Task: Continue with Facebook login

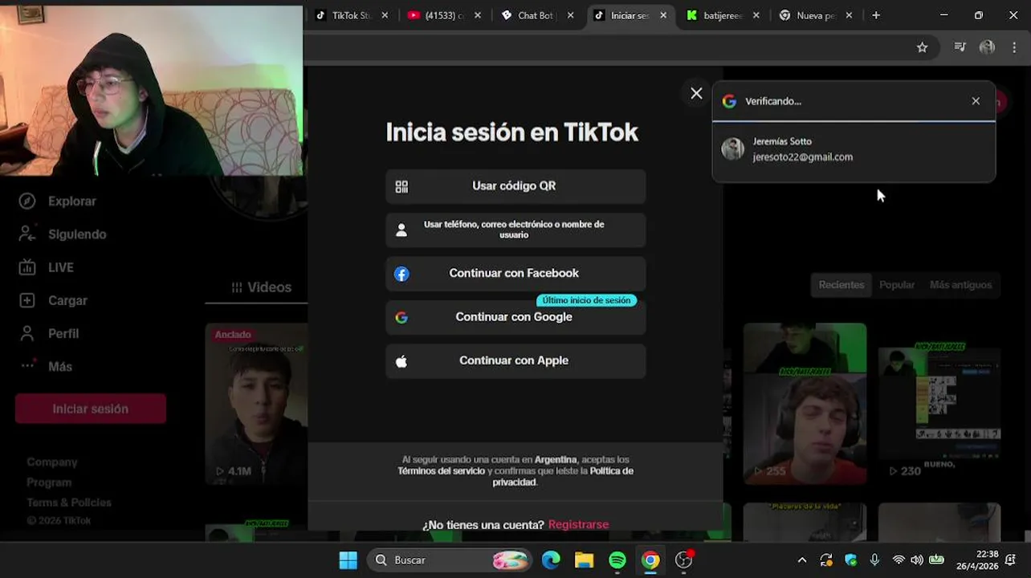Action: (x=515, y=274)
